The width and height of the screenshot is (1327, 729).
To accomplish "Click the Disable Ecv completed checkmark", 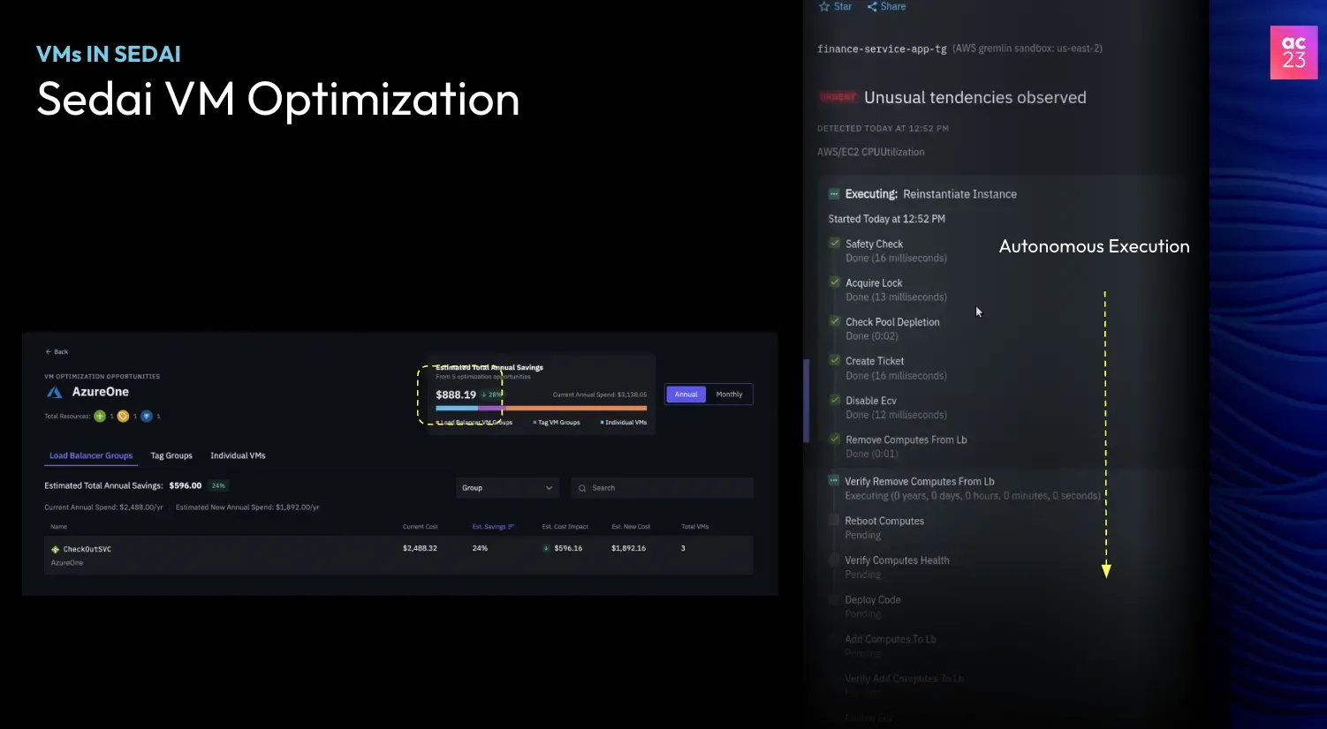I will pyautogui.click(x=835, y=400).
